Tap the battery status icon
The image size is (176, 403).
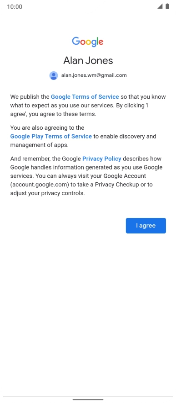click(167, 6)
